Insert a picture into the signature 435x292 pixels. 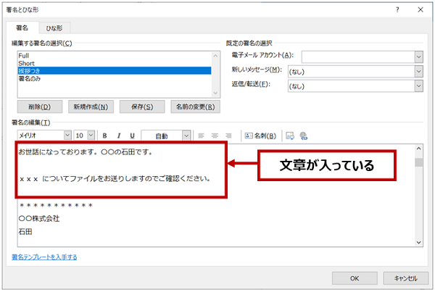[290, 135]
